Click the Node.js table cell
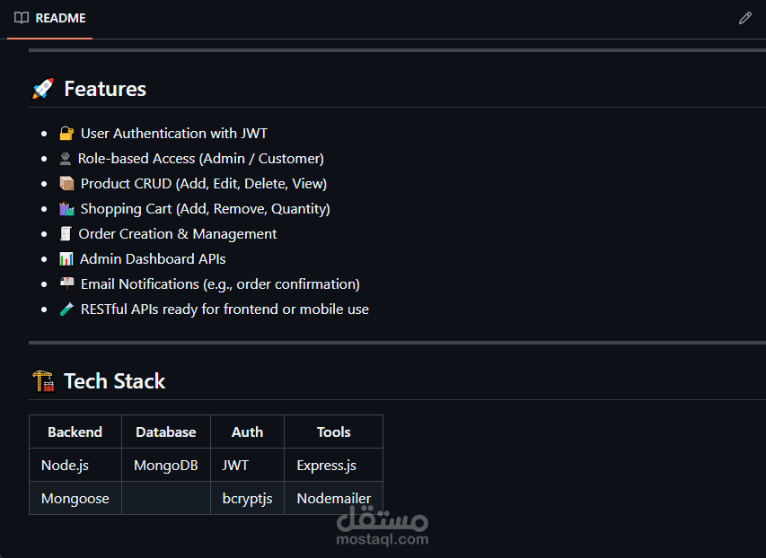766x558 pixels. 65,466
